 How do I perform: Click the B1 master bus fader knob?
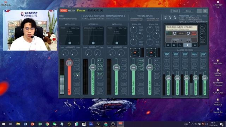(196, 78)
